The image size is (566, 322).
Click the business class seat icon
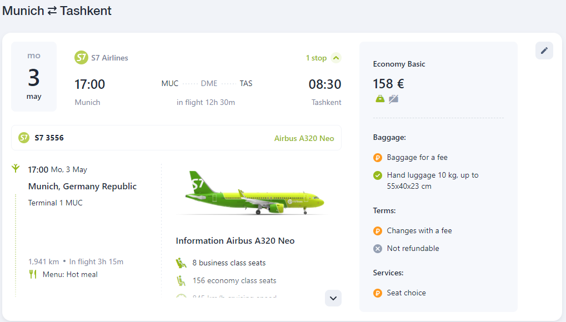tap(181, 263)
